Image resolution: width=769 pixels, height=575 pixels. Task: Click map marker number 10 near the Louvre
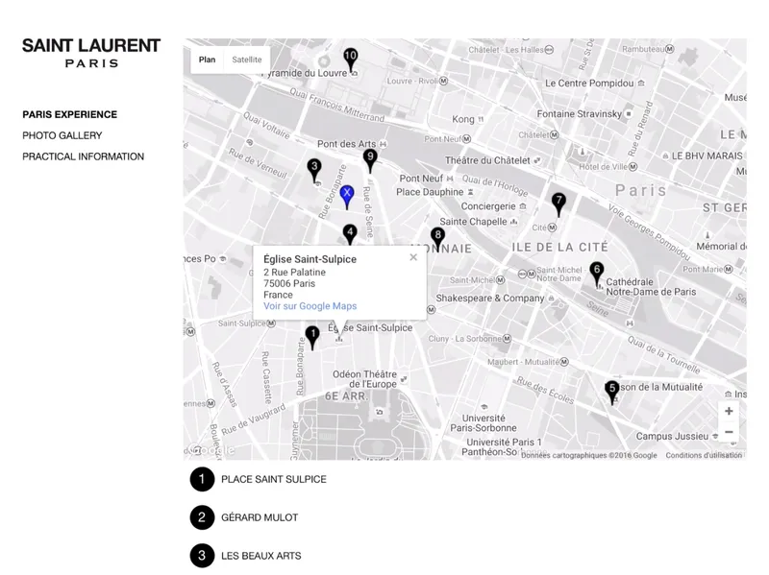point(350,58)
